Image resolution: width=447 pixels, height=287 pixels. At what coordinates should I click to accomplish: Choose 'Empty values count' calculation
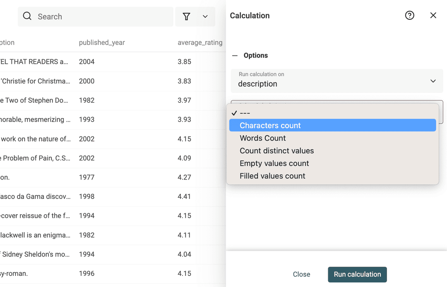coord(274,163)
